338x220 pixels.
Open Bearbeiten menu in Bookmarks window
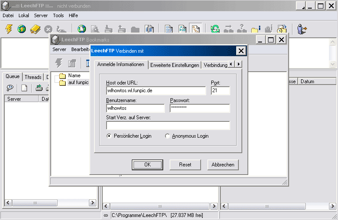point(80,49)
